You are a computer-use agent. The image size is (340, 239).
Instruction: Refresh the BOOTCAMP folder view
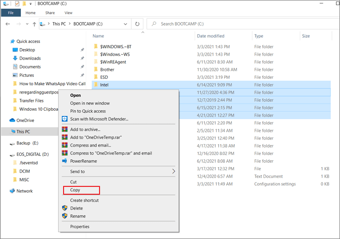pos(137,24)
